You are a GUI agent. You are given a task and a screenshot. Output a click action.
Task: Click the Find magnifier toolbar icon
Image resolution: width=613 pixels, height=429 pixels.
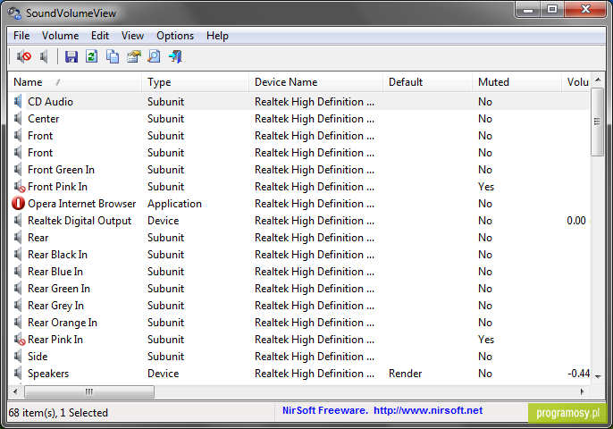point(154,56)
